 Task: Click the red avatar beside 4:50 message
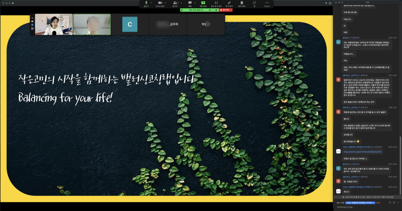tap(338, 80)
